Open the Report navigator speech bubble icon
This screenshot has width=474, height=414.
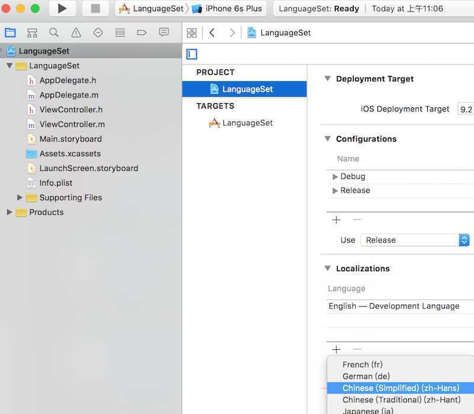click(x=164, y=32)
